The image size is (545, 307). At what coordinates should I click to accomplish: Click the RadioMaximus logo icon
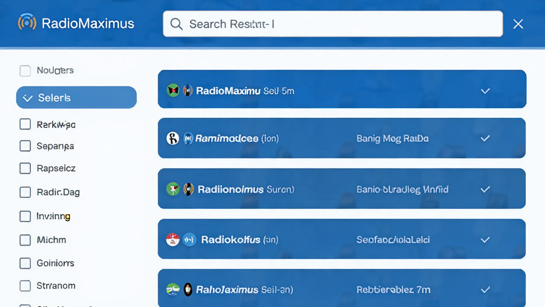27,22
